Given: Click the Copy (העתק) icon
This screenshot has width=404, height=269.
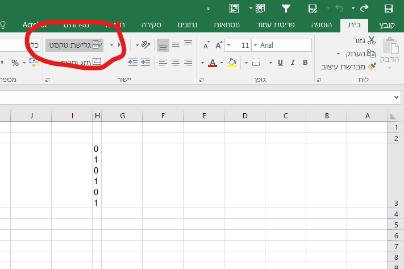Looking at the screenshot, I should tap(371, 53).
